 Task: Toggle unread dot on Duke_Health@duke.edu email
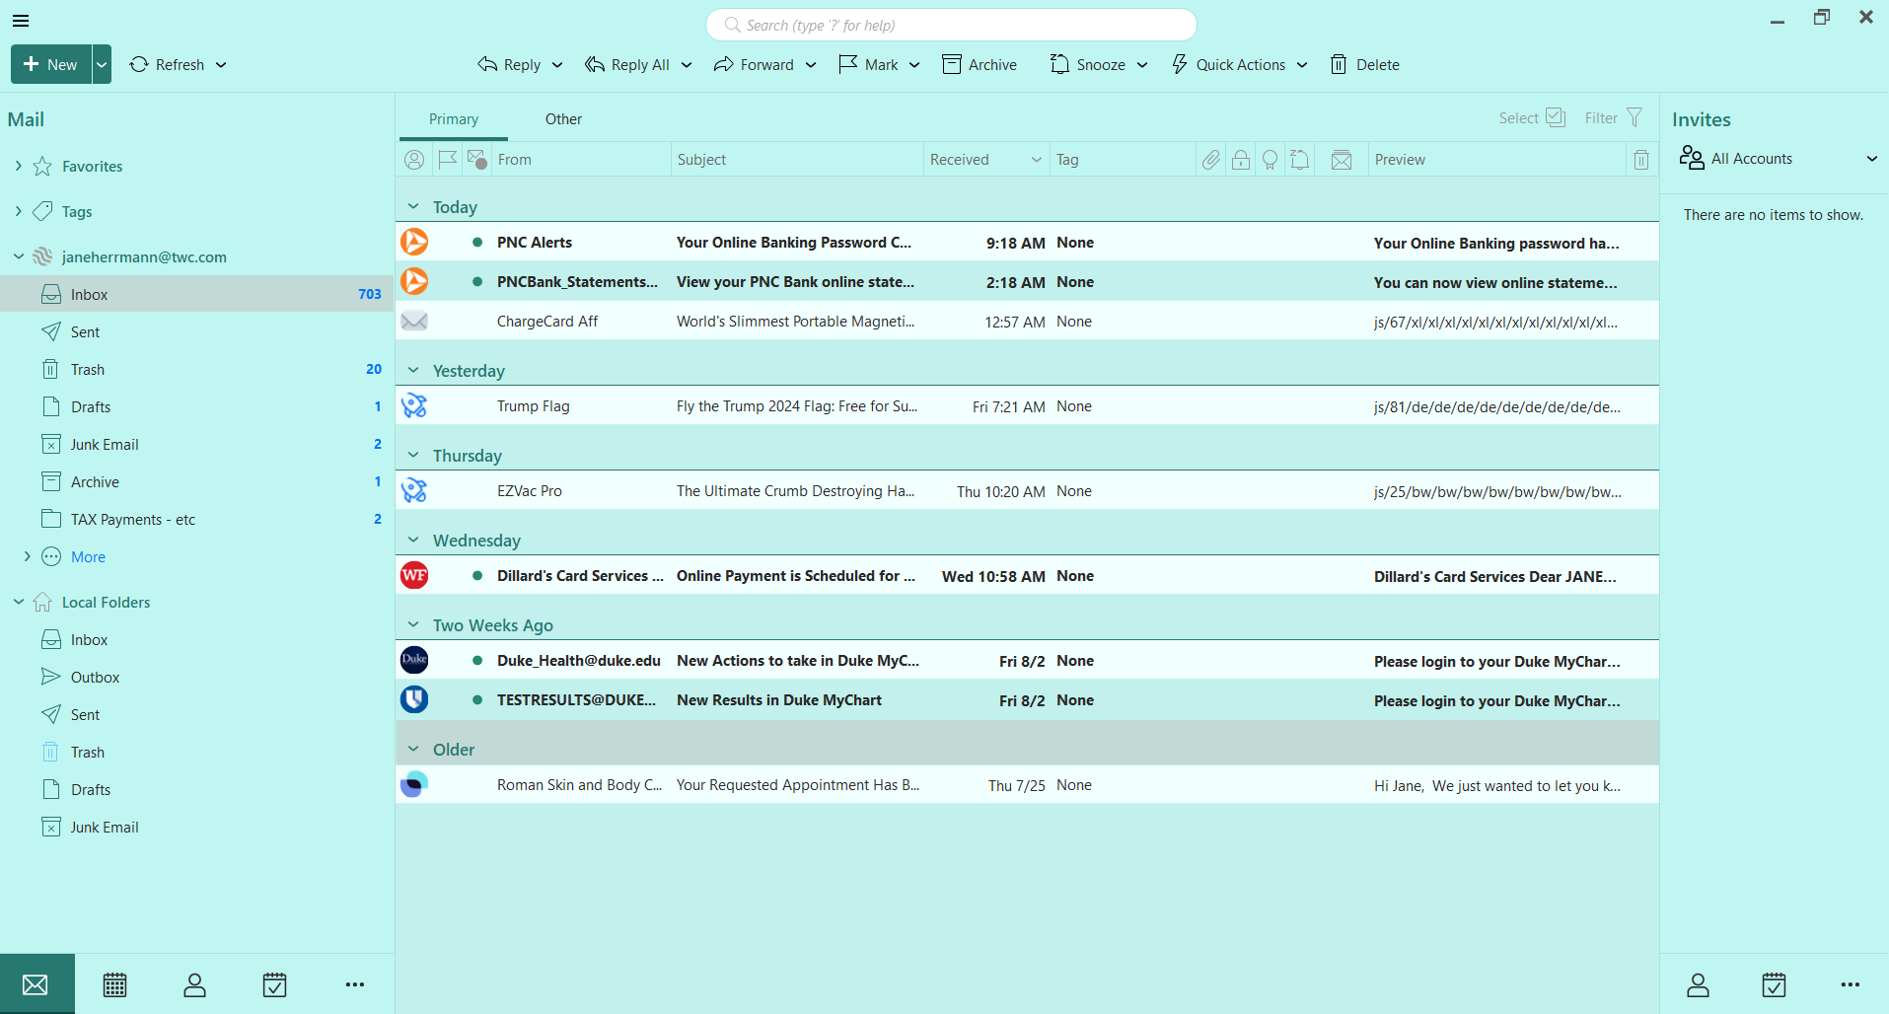477,661
